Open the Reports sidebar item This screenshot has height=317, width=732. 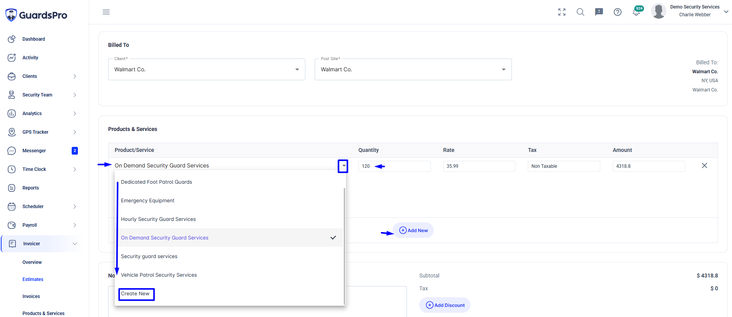pyautogui.click(x=31, y=188)
